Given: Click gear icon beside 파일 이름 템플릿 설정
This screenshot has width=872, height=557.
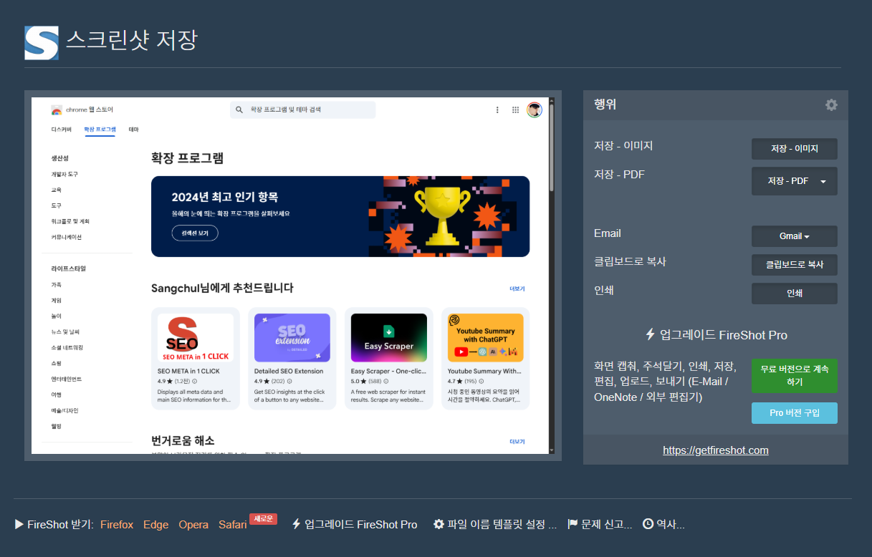Looking at the screenshot, I should [x=439, y=524].
